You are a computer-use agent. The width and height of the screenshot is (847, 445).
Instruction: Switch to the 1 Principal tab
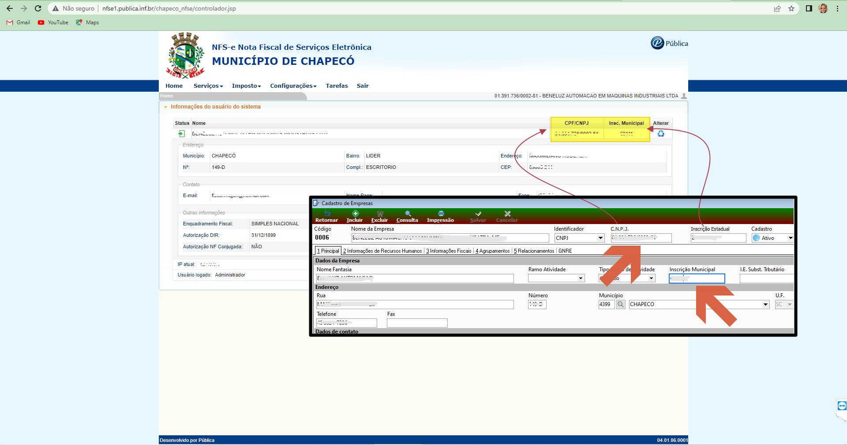coord(328,251)
